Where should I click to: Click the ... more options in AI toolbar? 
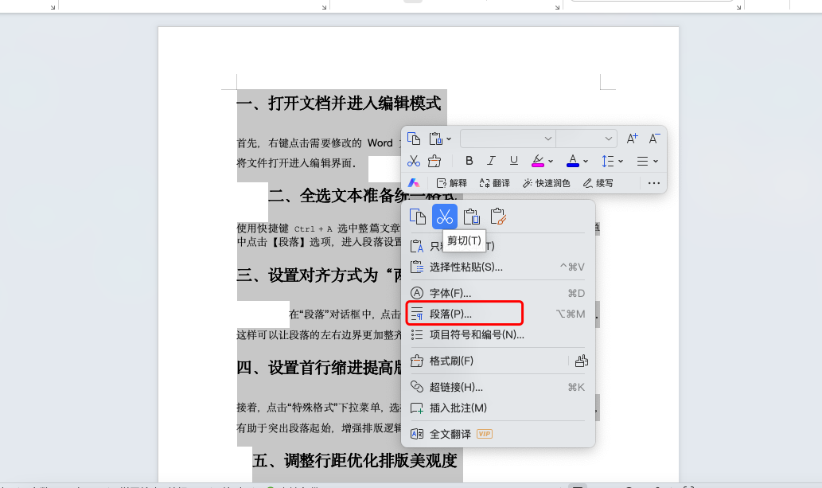(x=654, y=183)
